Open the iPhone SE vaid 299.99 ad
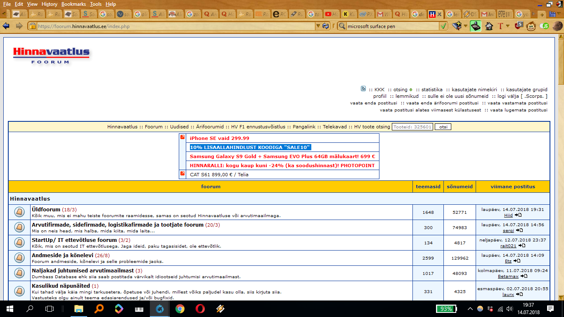The height and width of the screenshot is (317, 564). (x=220, y=138)
